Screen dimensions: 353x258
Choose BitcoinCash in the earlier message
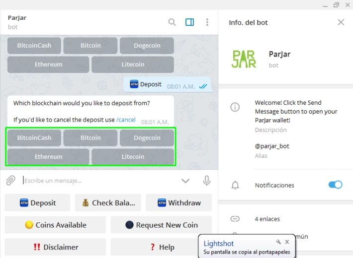pos(34,46)
